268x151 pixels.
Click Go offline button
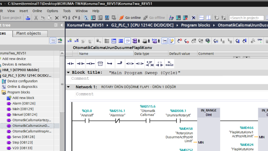pyautogui.click(x=154, y=18)
